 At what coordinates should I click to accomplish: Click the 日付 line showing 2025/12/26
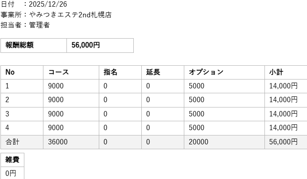pyautogui.click(x=34, y=4)
